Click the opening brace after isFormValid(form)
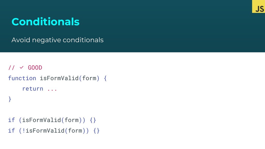The width and height of the screenshot is (265, 149). pyautogui.click(x=105, y=78)
